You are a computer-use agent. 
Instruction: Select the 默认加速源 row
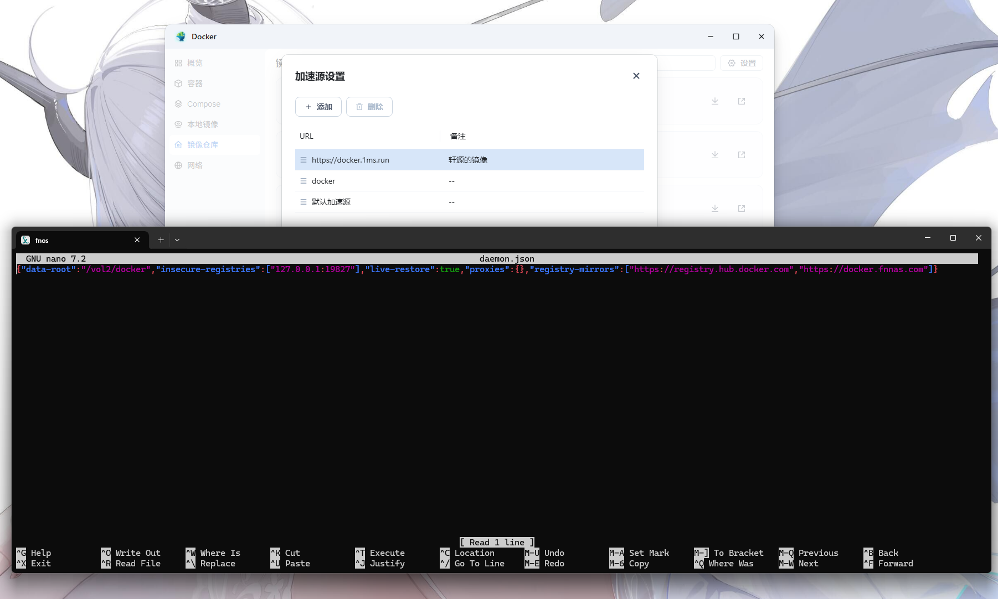point(470,202)
